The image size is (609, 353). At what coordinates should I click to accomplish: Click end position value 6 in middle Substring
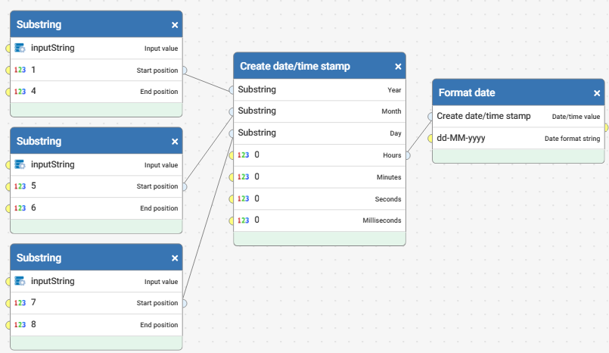(x=33, y=208)
